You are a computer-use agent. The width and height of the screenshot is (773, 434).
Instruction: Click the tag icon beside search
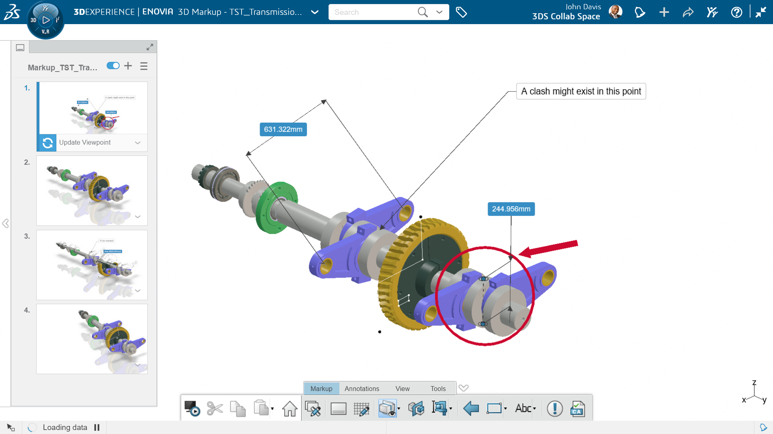click(x=461, y=12)
